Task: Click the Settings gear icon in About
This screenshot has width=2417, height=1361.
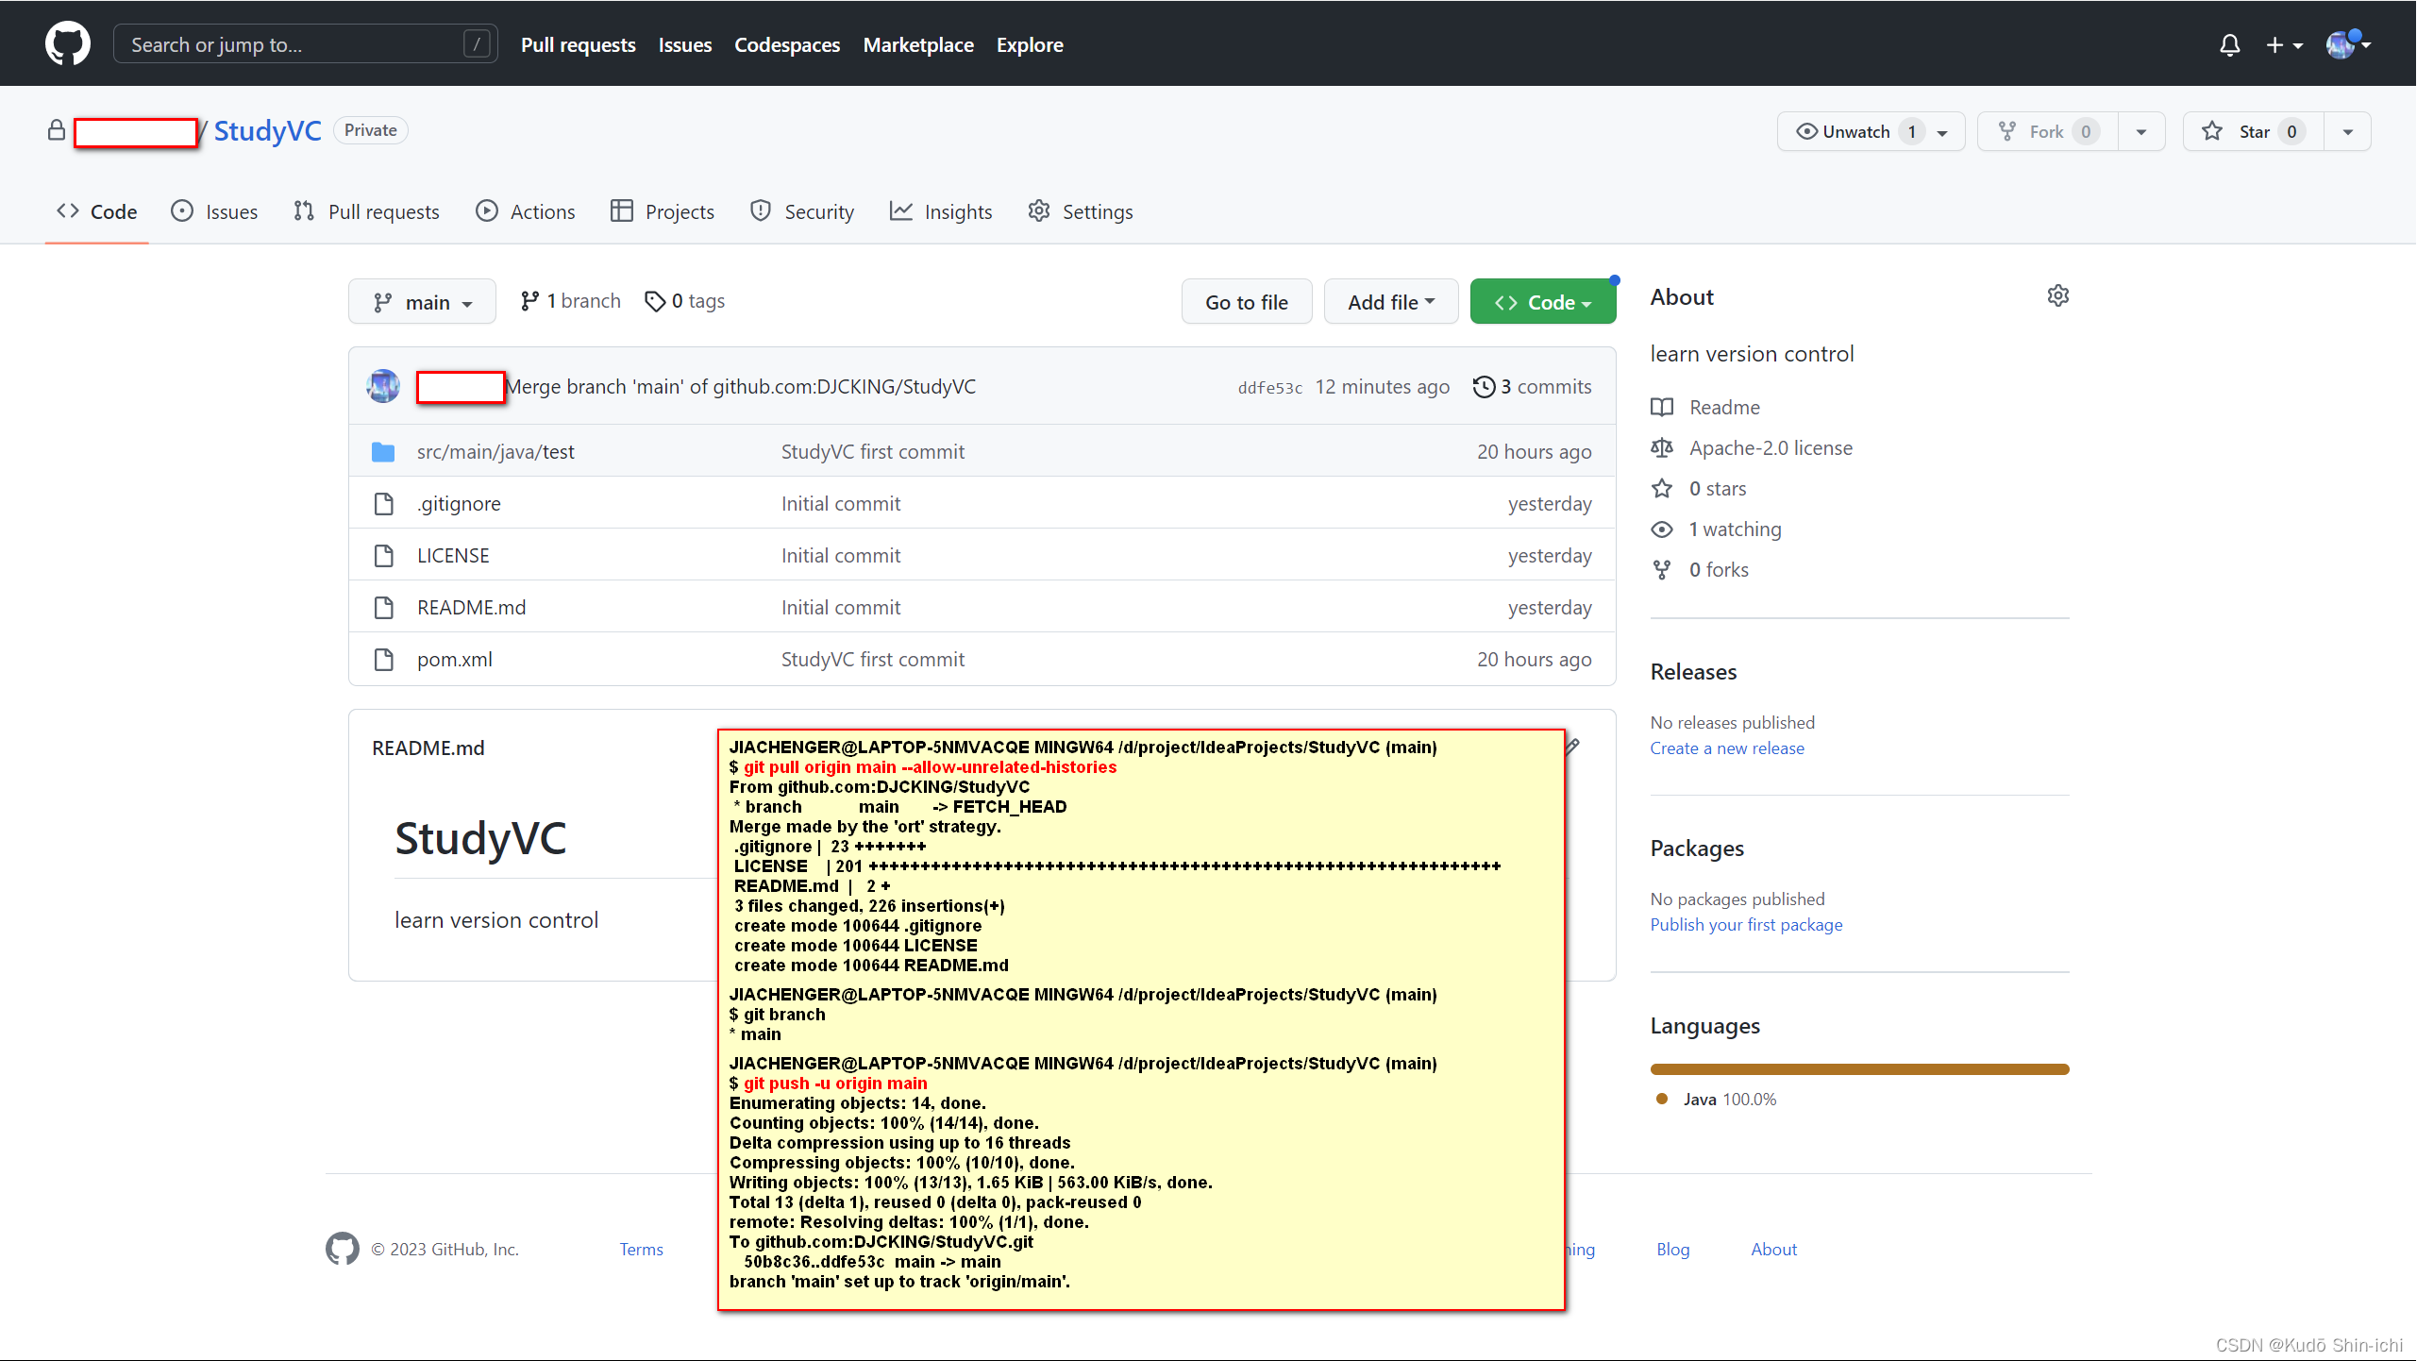Action: tap(2056, 295)
